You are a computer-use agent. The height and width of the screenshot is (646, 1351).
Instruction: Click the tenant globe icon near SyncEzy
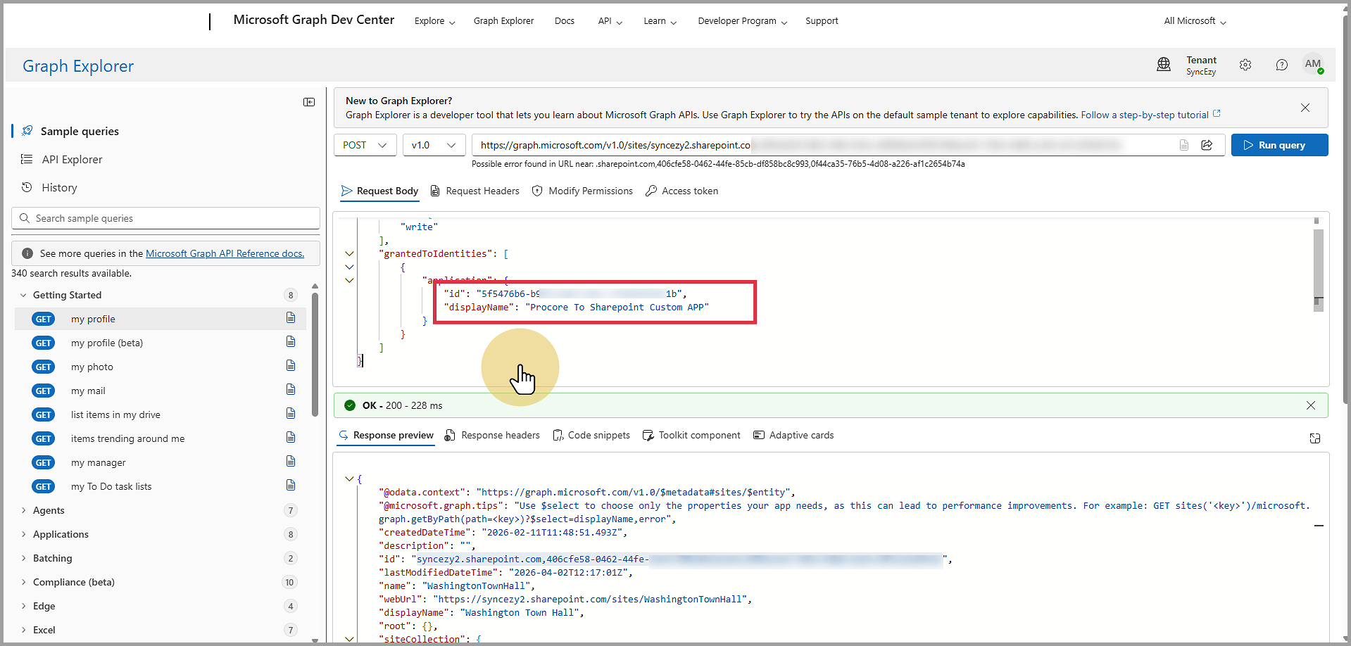point(1163,64)
